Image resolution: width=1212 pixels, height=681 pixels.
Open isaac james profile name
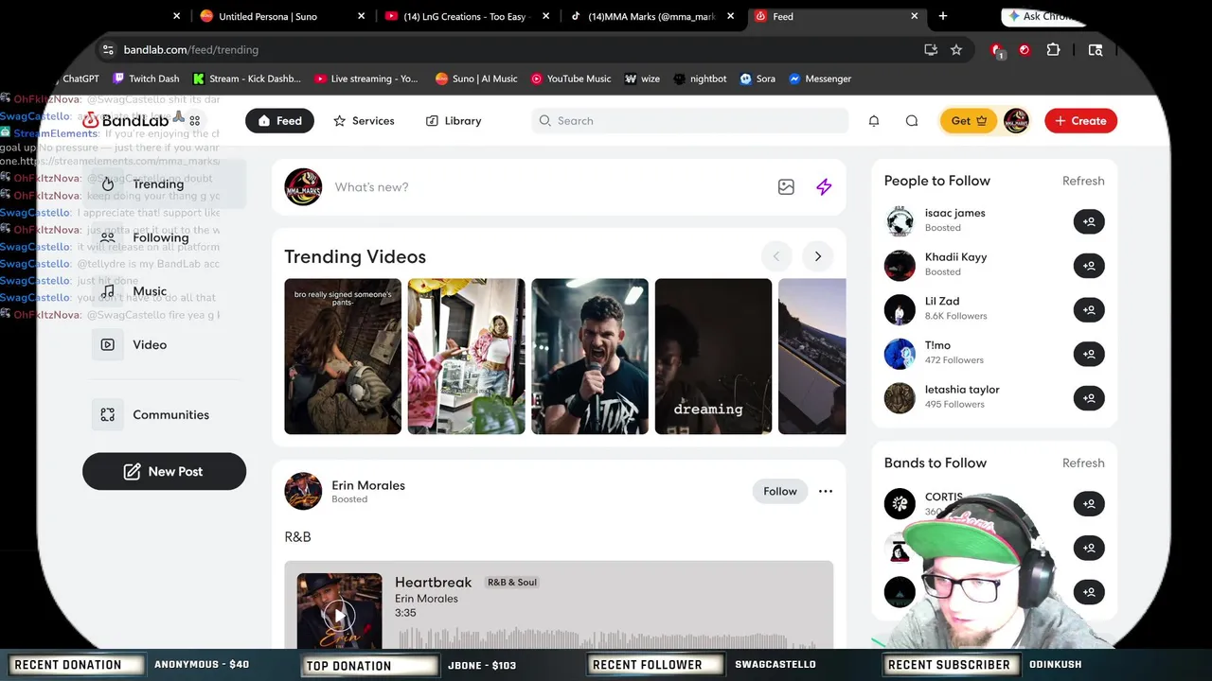point(954,213)
